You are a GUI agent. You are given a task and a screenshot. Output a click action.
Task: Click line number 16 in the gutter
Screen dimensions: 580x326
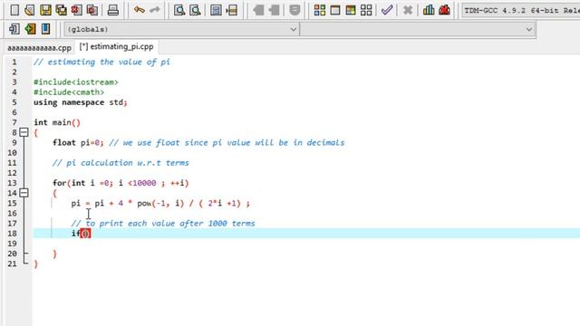tap(12, 214)
